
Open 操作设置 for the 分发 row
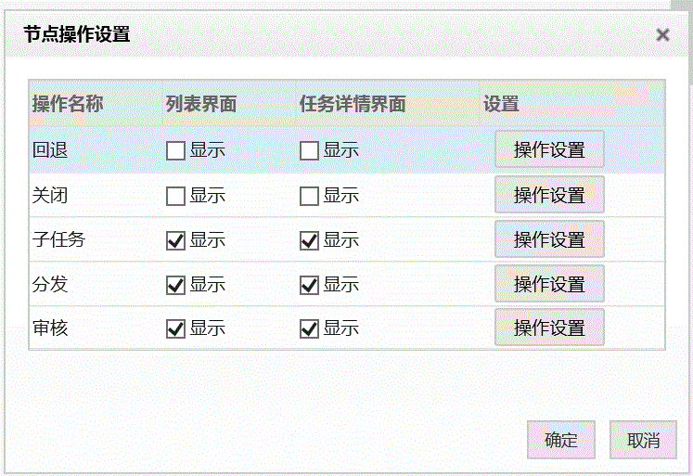549,284
